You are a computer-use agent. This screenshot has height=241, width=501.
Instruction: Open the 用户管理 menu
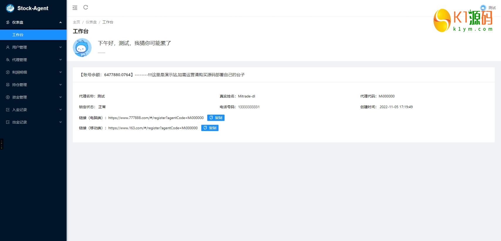(x=33, y=47)
